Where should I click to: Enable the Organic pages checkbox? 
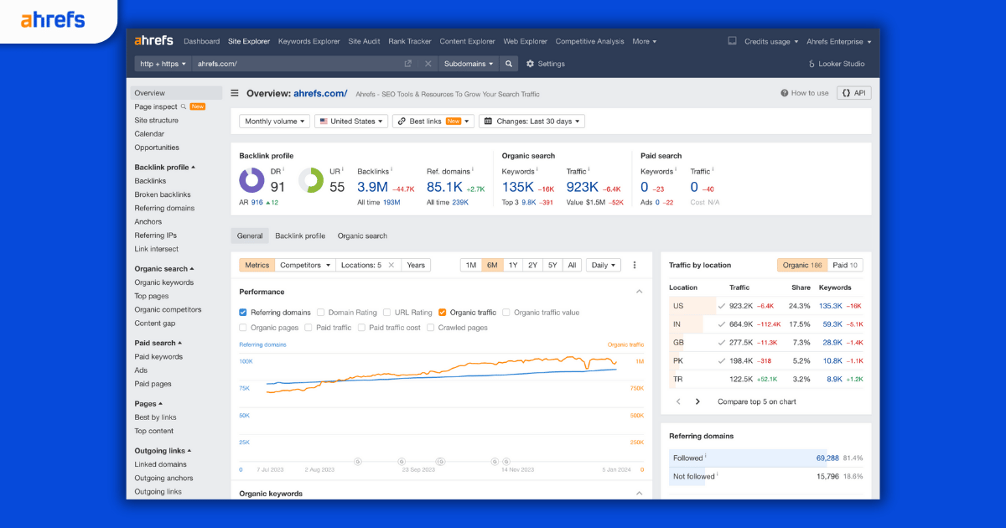(243, 328)
